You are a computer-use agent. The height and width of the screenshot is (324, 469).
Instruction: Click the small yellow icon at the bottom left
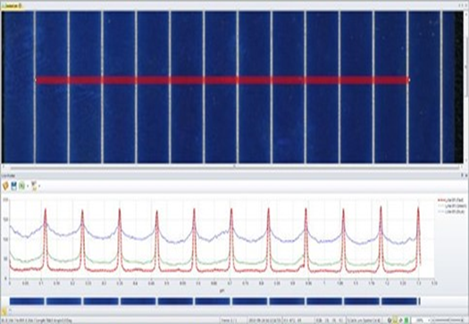pyautogui.click(x=4, y=311)
